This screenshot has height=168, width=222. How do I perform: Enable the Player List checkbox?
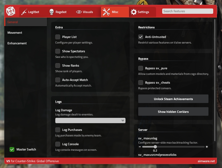tap(58, 37)
